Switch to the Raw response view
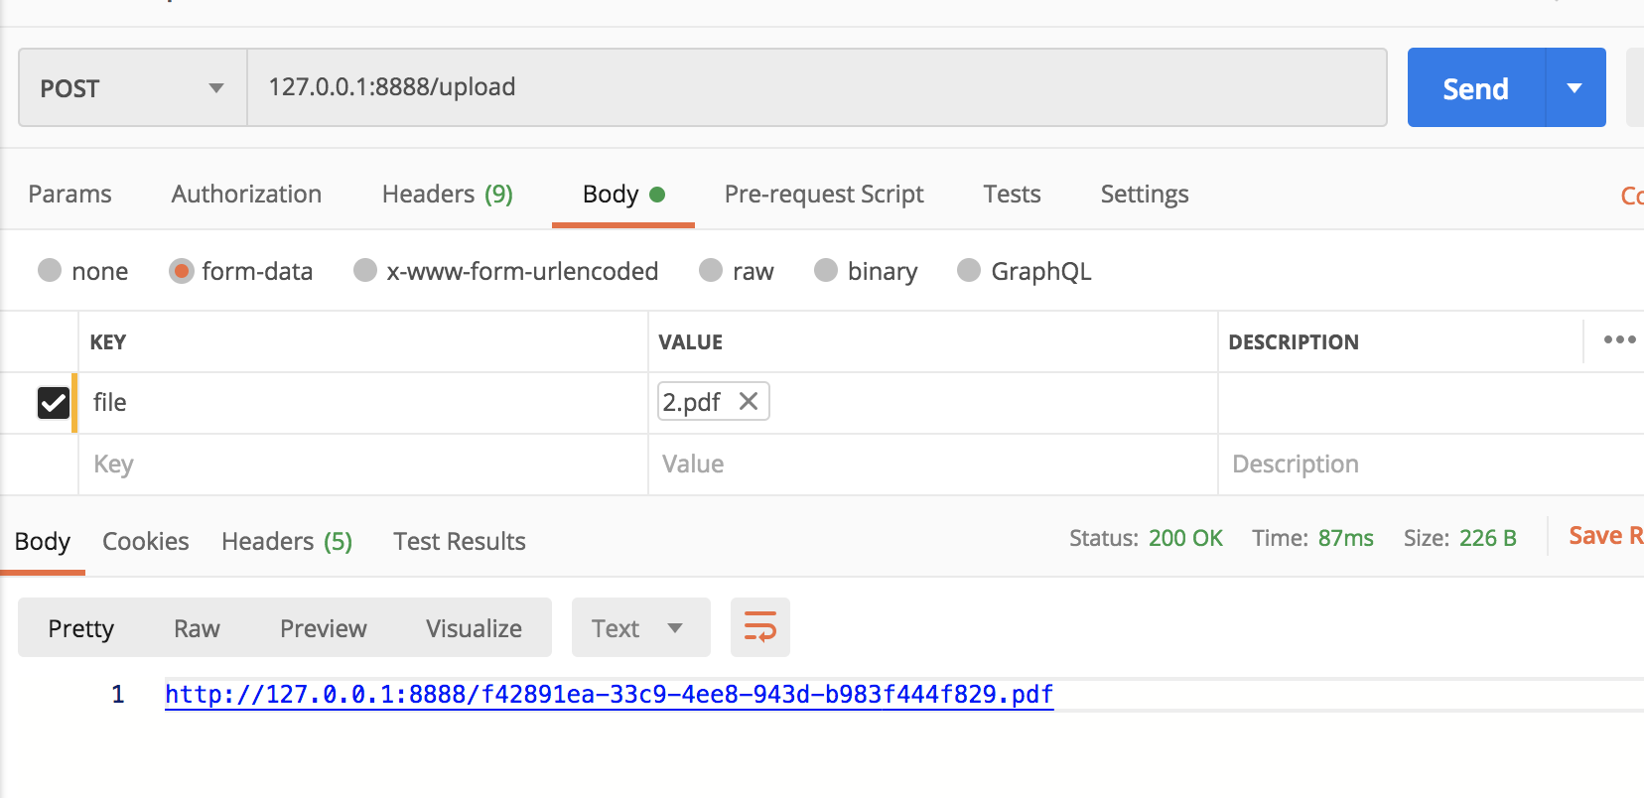This screenshot has height=798, width=1644. click(197, 628)
